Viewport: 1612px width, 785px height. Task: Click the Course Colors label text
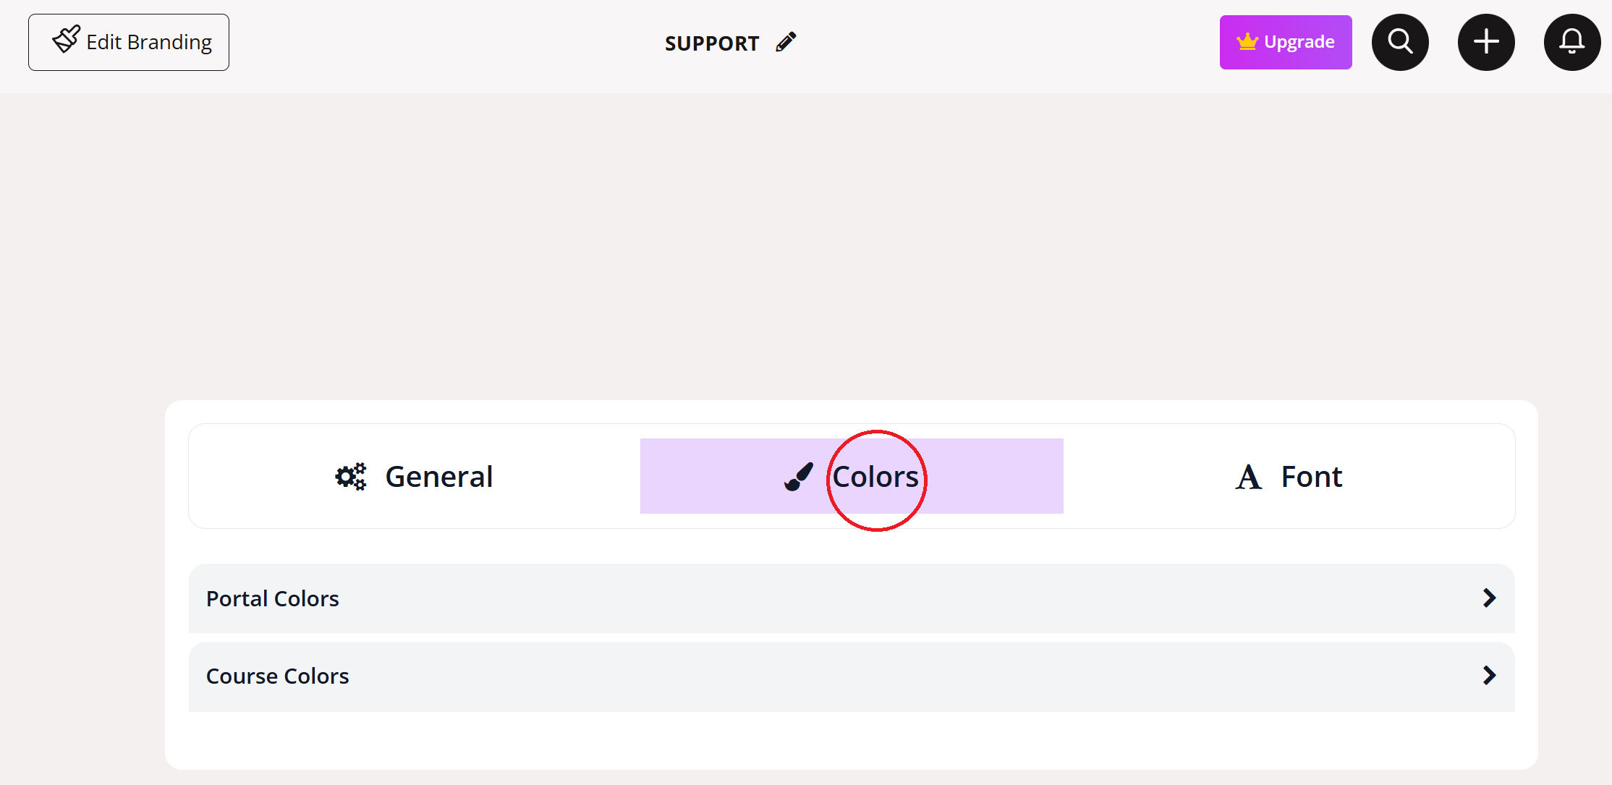point(277,676)
